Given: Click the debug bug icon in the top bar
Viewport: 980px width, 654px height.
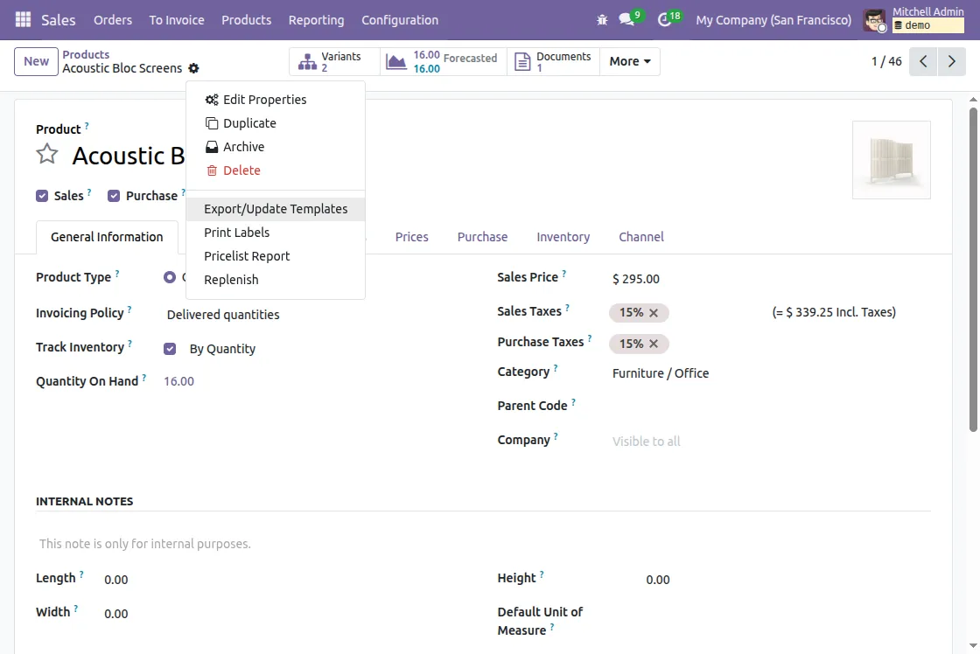Looking at the screenshot, I should (x=602, y=17).
